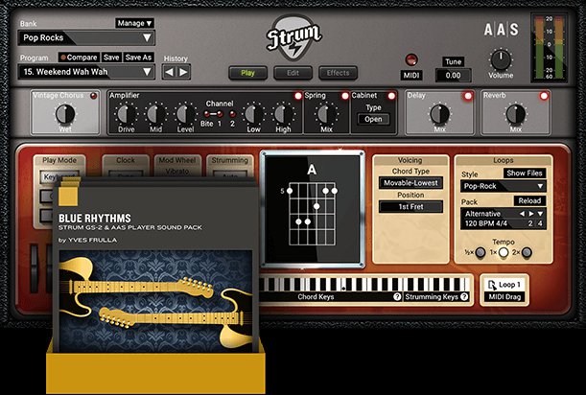Toggle the Compare button
586x395 pixels.
pyautogui.click(x=79, y=58)
